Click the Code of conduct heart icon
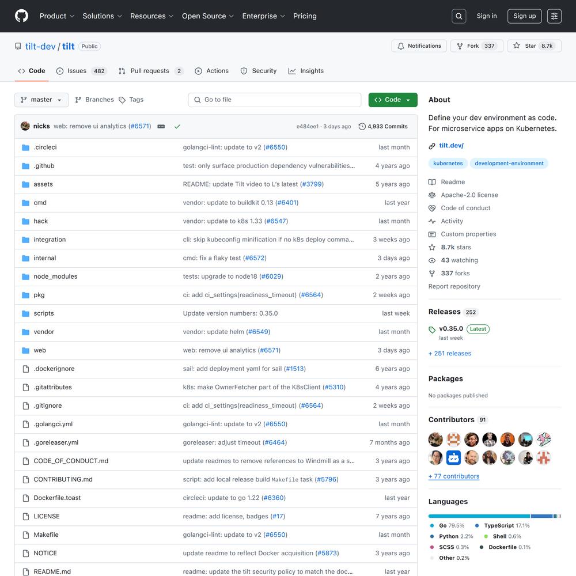This screenshot has height=576, width=576. pyautogui.click(x=432, y=209)
